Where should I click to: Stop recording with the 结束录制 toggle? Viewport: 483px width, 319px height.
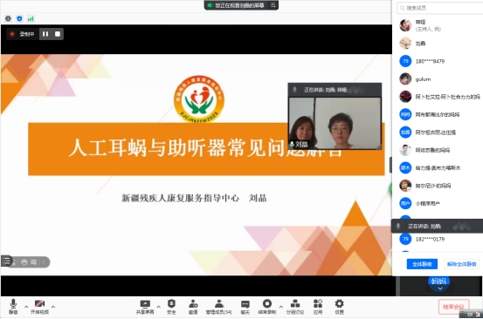(267, 307)
